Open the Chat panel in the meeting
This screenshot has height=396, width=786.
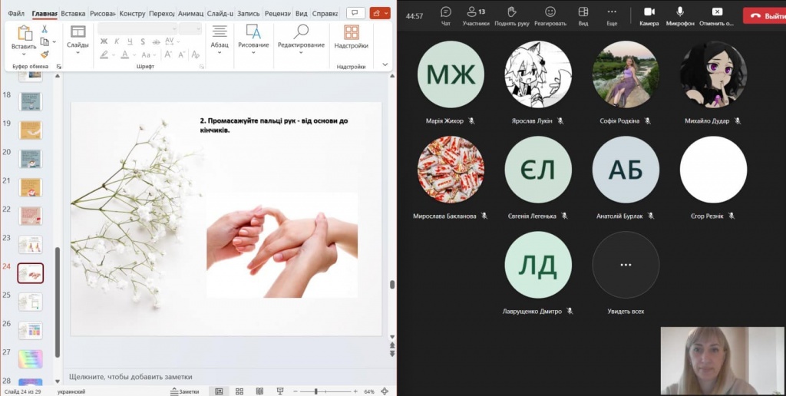[445, 15]
